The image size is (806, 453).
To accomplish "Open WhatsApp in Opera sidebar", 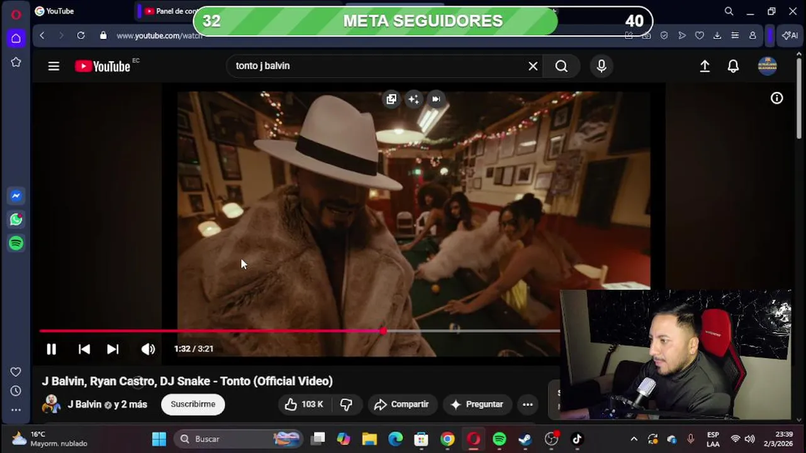I will 16,220.
